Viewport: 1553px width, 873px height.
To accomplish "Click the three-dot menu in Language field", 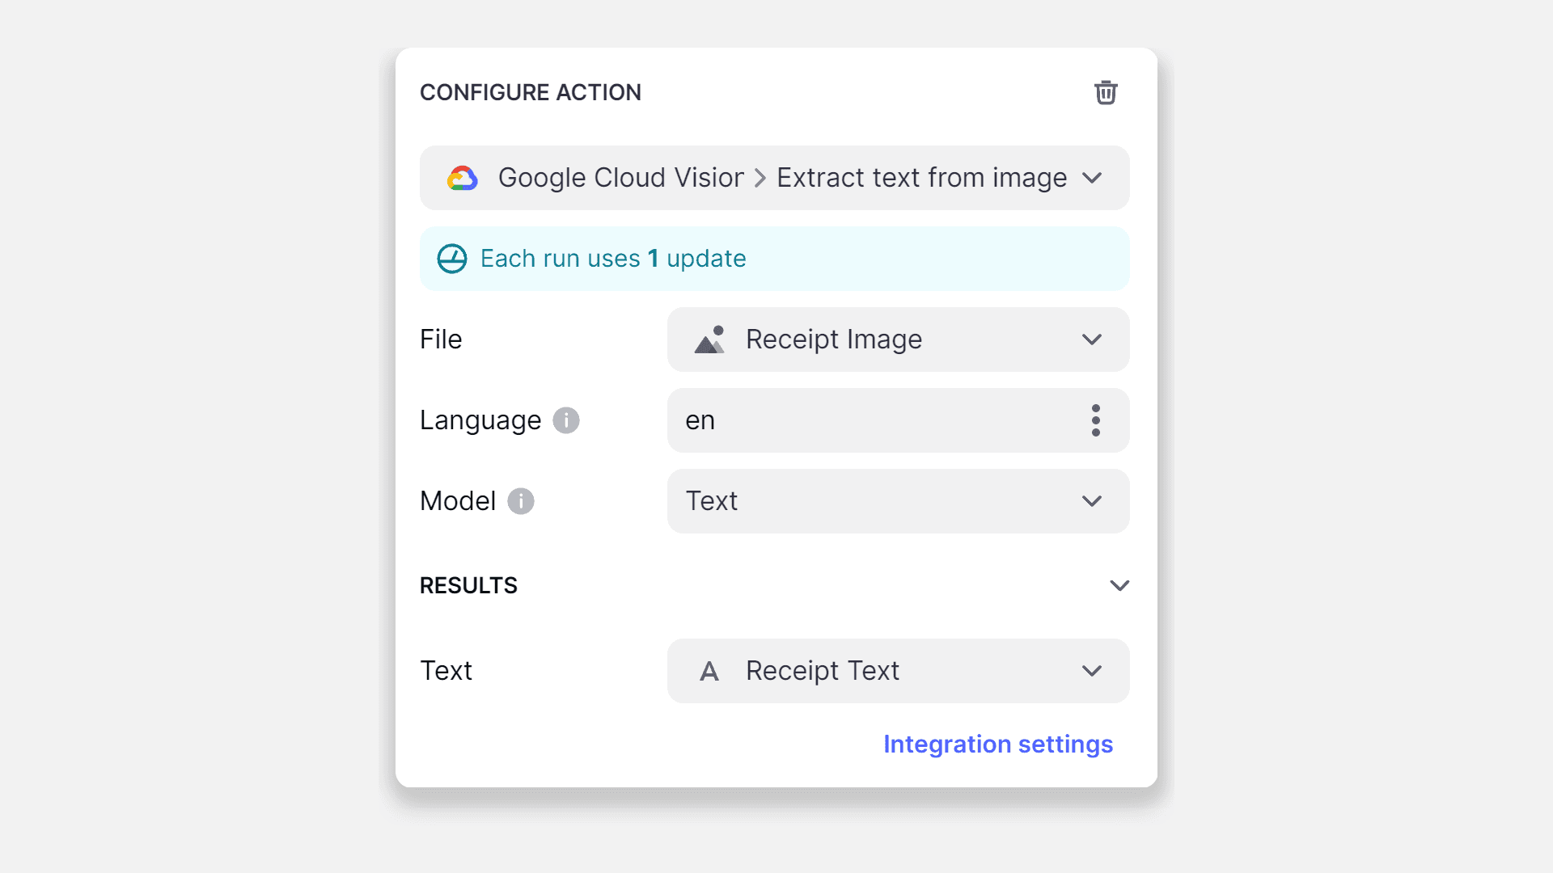I will (1096, 420).
